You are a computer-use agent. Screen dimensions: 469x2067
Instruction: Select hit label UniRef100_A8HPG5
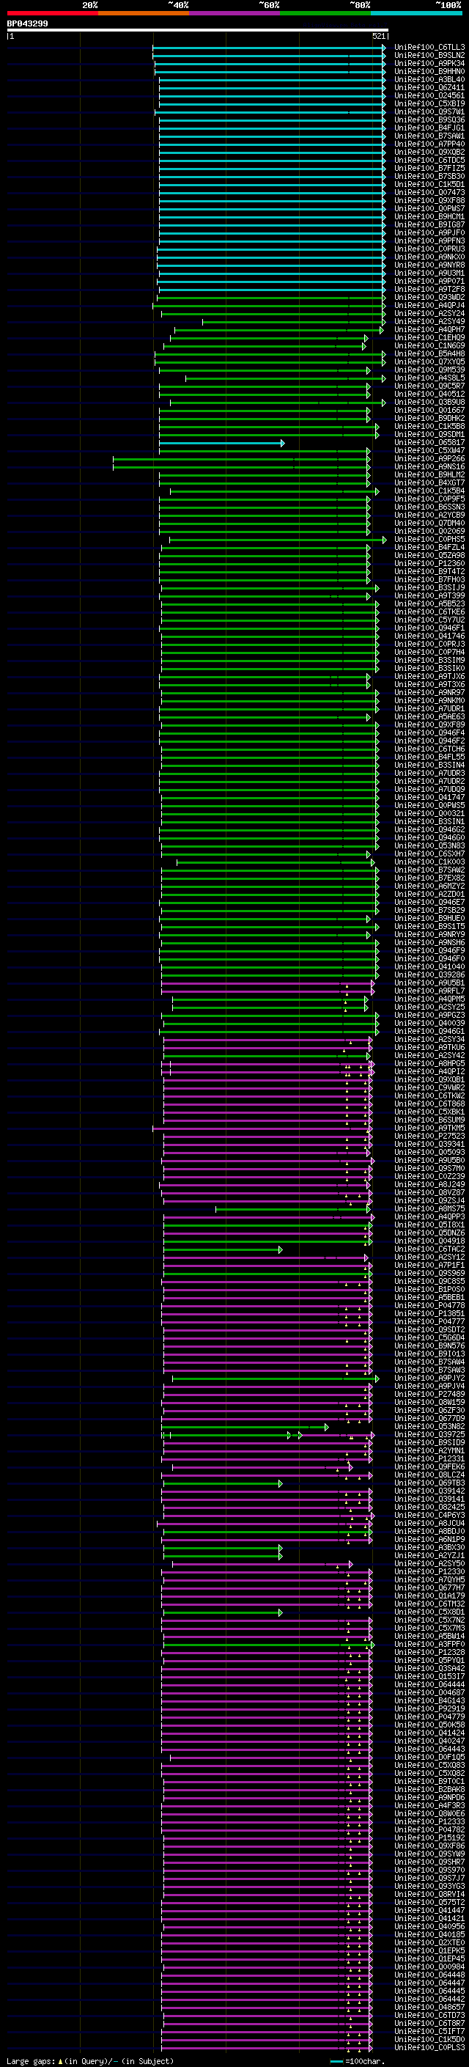click(429, 1064)
